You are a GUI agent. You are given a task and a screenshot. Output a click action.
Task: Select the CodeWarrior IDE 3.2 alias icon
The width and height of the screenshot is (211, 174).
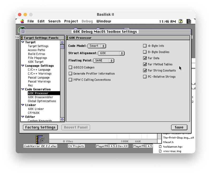[40, 139]
